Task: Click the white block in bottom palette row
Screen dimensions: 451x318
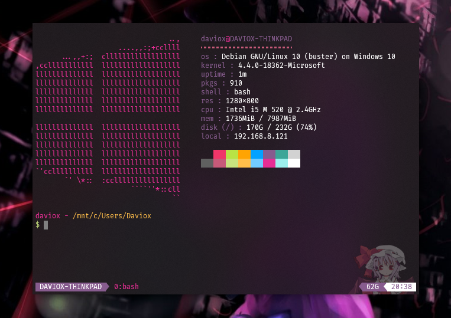Action: tap(294, 163)
